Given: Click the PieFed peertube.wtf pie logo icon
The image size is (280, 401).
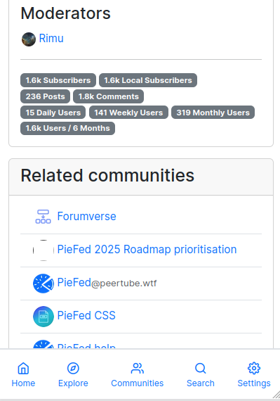Looking at the screenshot, I should [x=44, y=284].
